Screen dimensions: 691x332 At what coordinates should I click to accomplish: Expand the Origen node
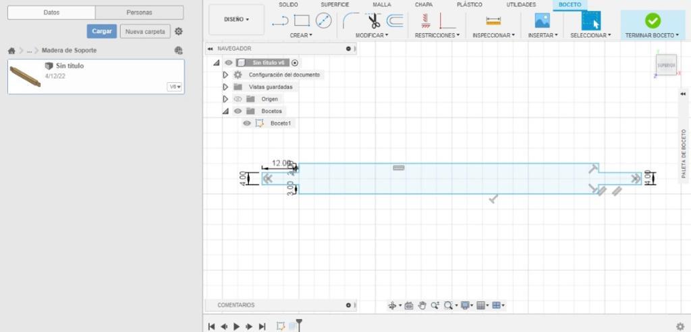225,99
